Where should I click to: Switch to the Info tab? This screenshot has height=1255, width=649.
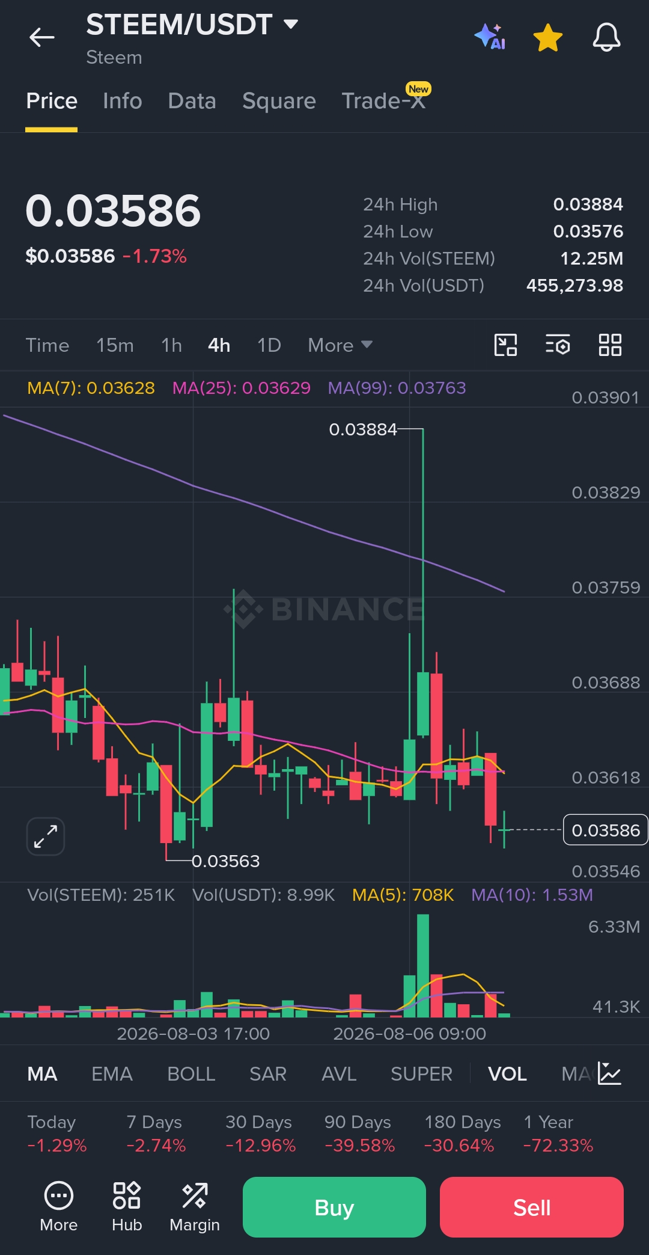pos(123,101)
